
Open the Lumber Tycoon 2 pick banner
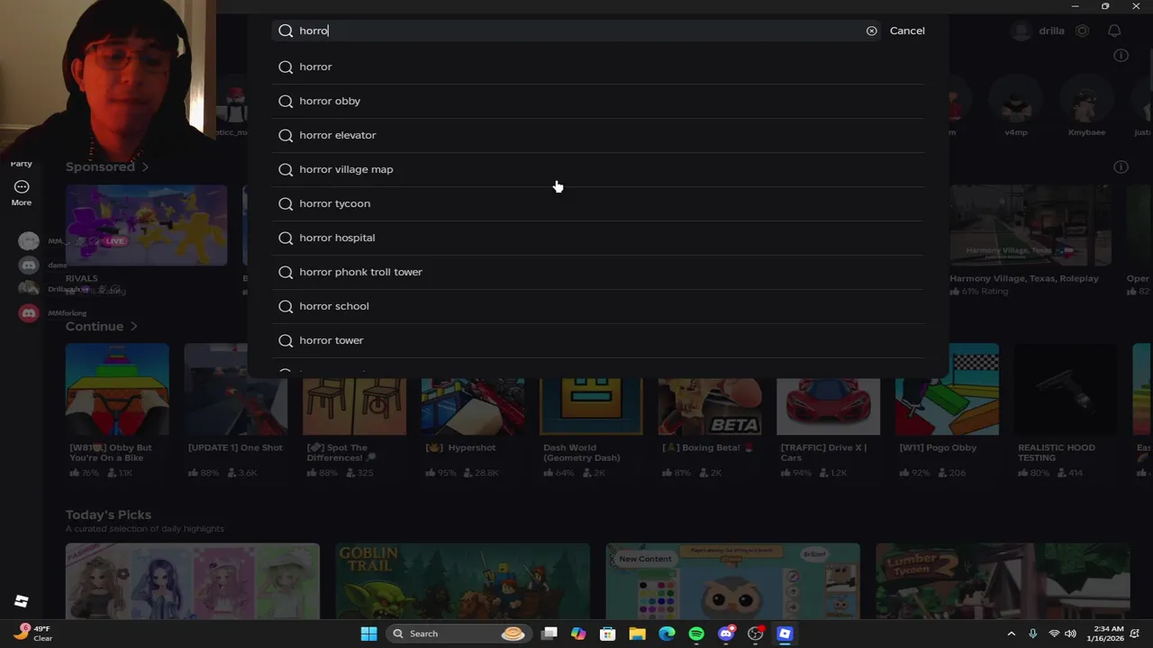pyautogui.click(x=1003, y=581)
